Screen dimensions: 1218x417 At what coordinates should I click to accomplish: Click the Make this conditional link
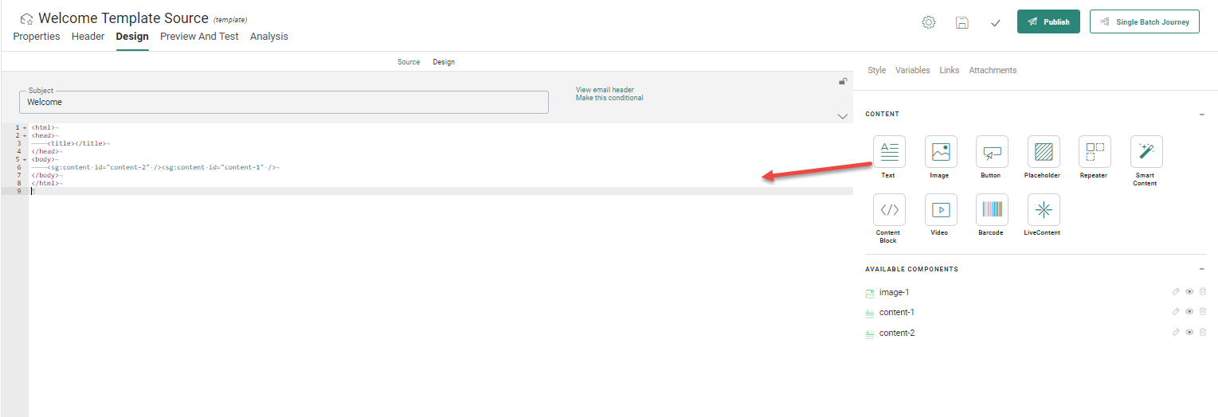point(609,99)
